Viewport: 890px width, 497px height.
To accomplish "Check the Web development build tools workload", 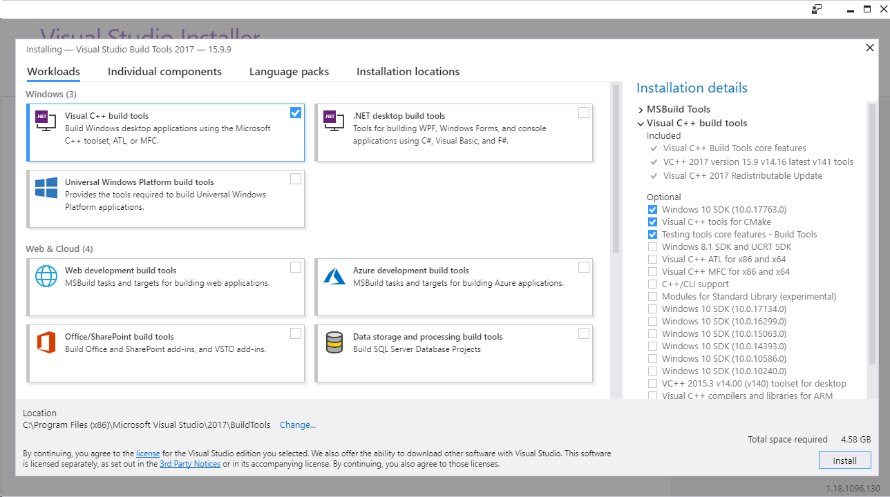I will click(296, 267).
